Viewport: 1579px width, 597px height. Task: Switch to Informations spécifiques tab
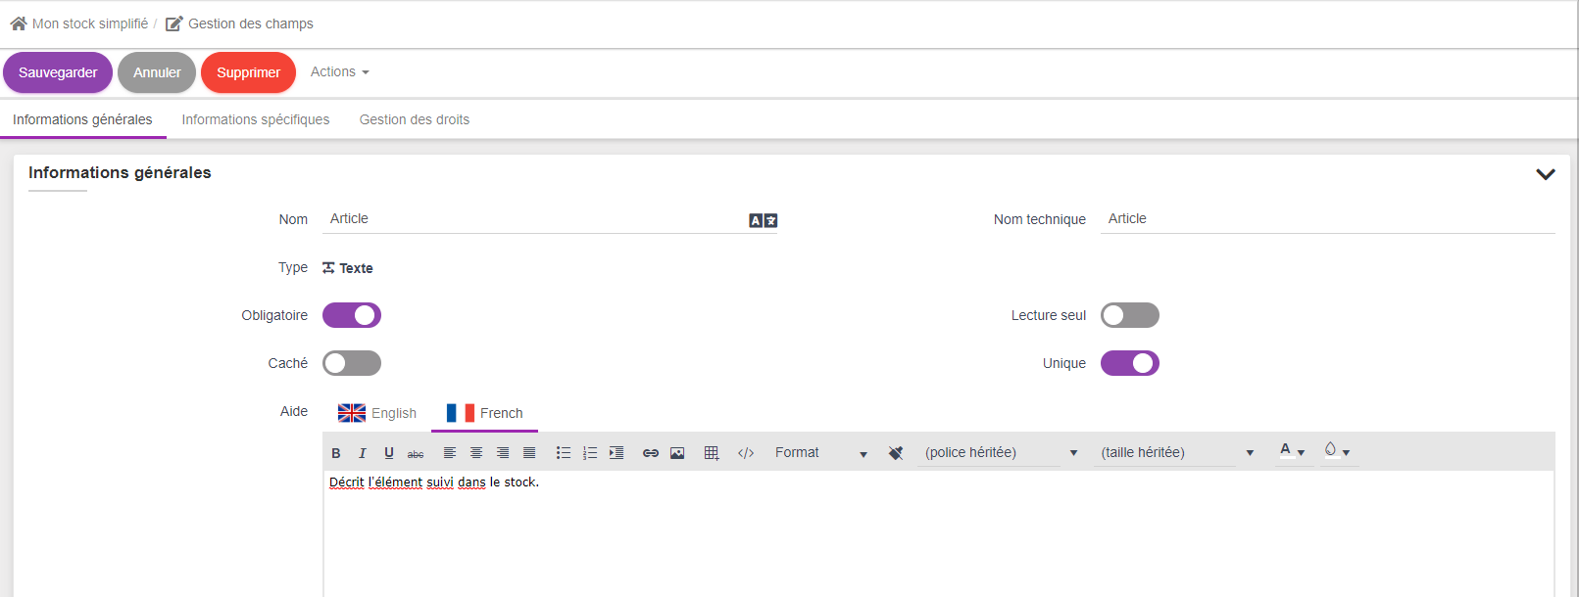(255, 119)
